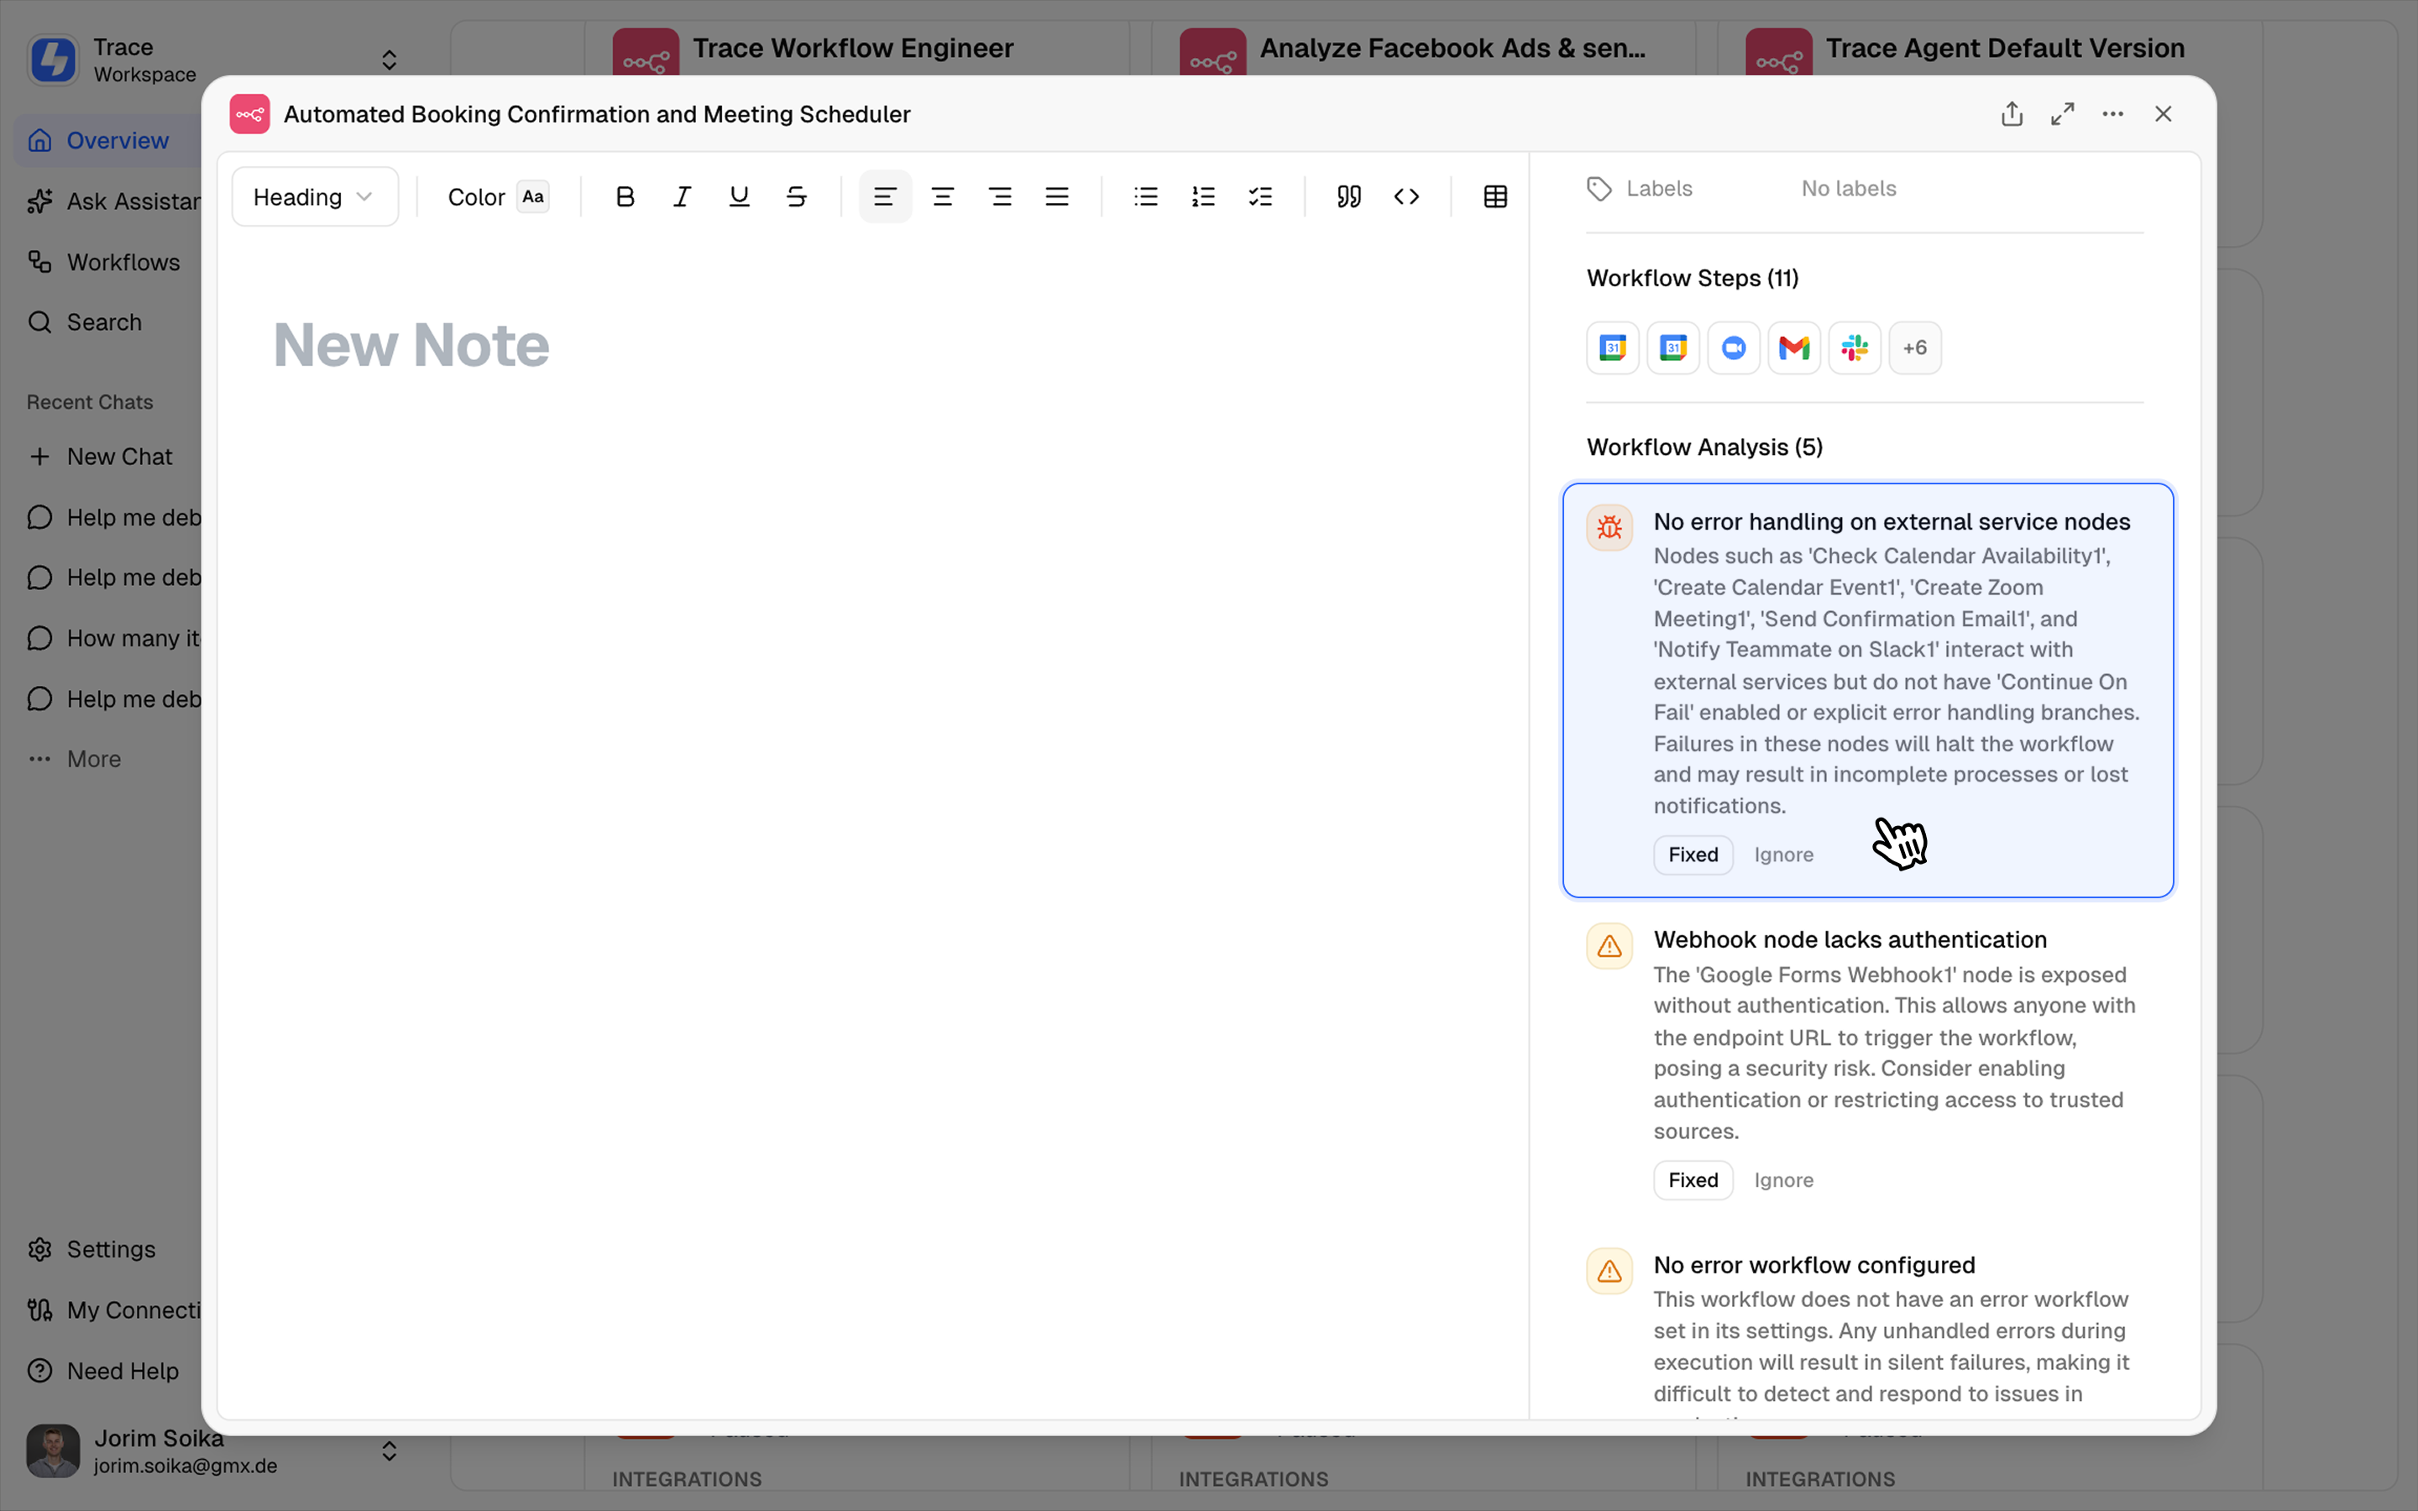
Task: Share the Automated Booking Confirmation note
Action: pos(2012,113)
